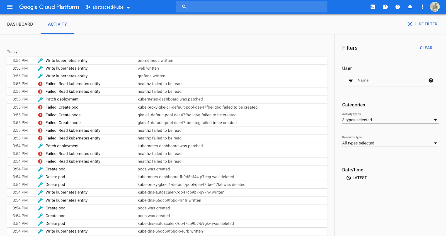Click the user Name filter field
The image size is (446, 236).
pyautogui.click(x=390, y=80)
